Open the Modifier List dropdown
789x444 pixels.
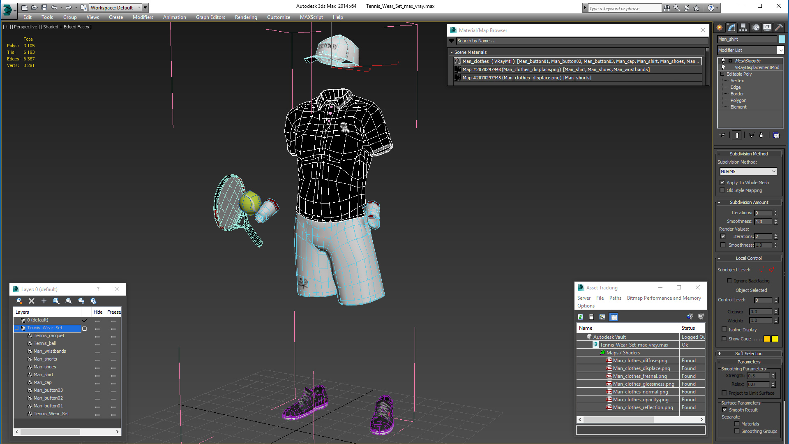pos(780,50)
